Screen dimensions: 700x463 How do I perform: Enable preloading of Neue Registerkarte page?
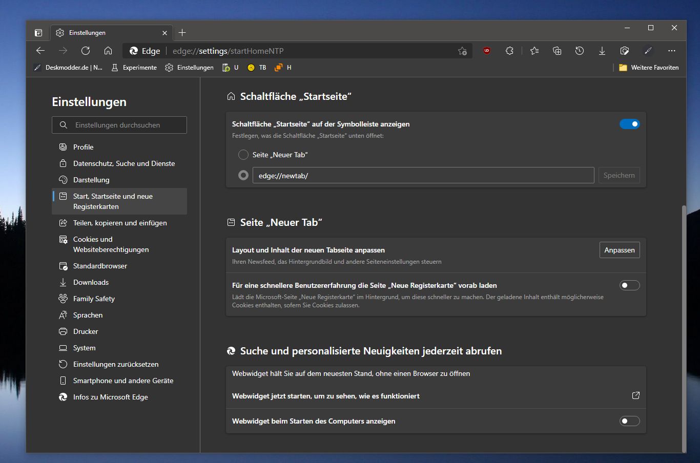click(x=630, y=285)
